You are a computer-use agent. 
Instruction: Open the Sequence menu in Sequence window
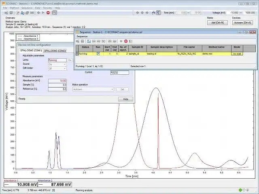tap(82, 36)
